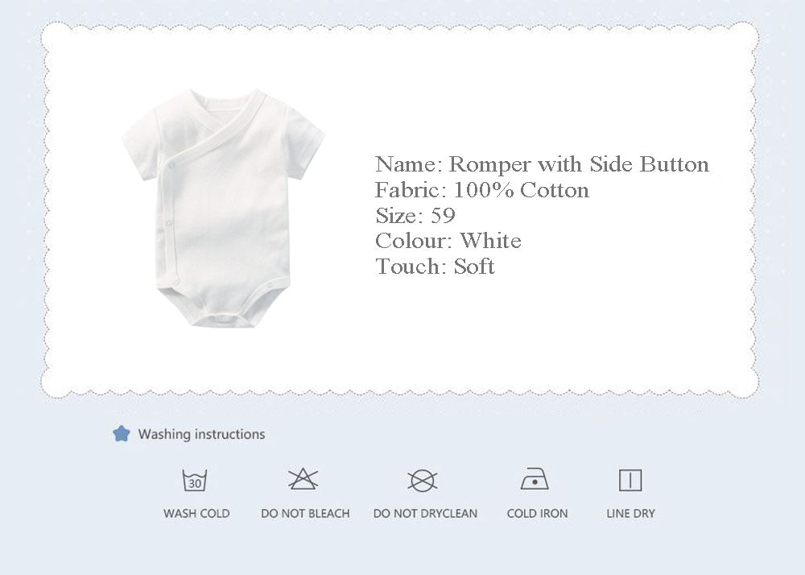Click the wash cold 30° tub icon
Viewport: 805px width, 575px height.
(196, 481)
